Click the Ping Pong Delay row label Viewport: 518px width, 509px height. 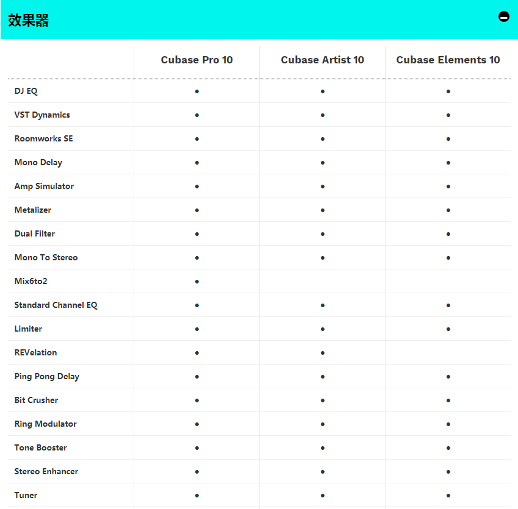47,376
